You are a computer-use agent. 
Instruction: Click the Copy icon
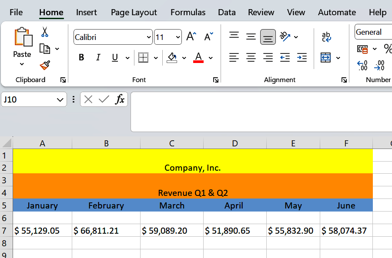[x=44, y=48]
